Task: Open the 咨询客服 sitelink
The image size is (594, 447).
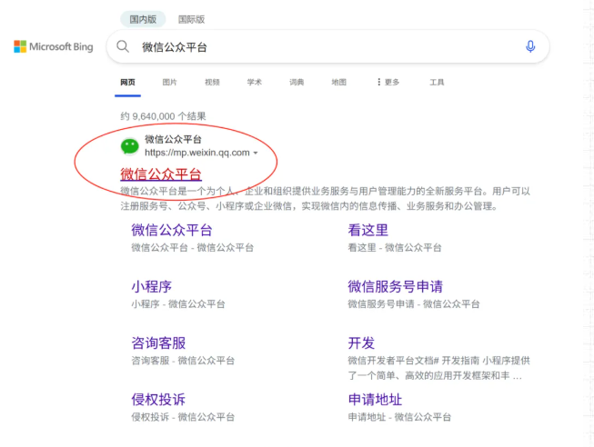Action: tap(158, 343)
